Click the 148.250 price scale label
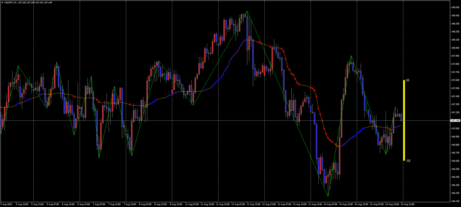The image size is (461, 207). click(x=455, y=32)
